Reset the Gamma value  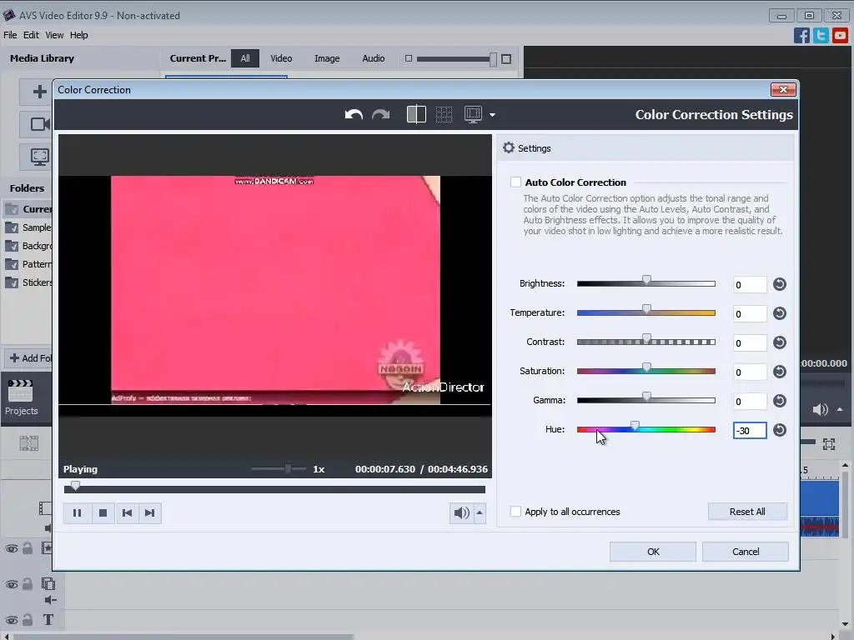[780, 401]
